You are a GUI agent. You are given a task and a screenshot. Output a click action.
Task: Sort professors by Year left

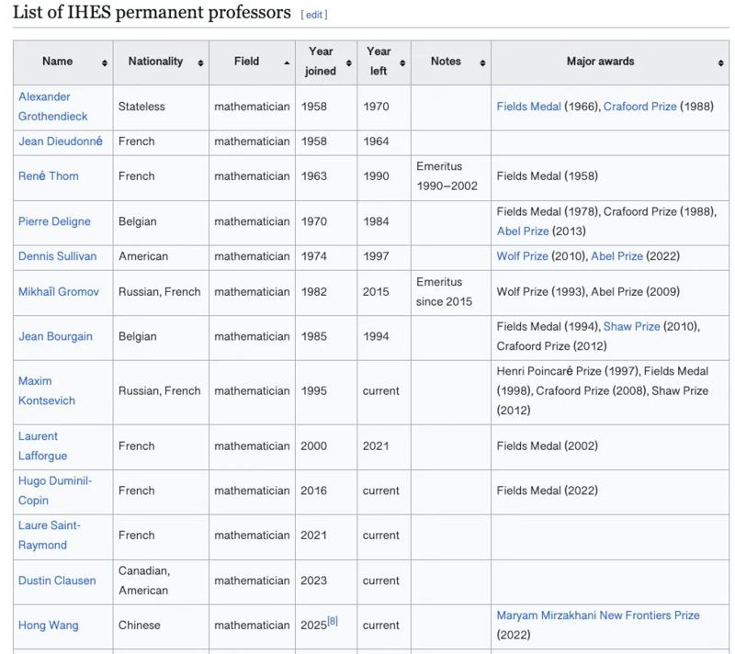click(x=402, y=63)
